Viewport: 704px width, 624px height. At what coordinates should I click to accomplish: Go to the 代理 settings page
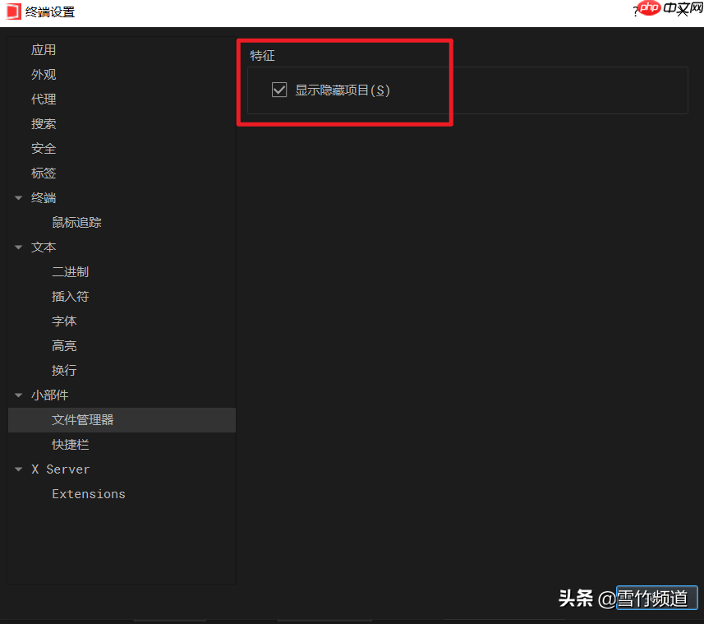click(44, 99)
